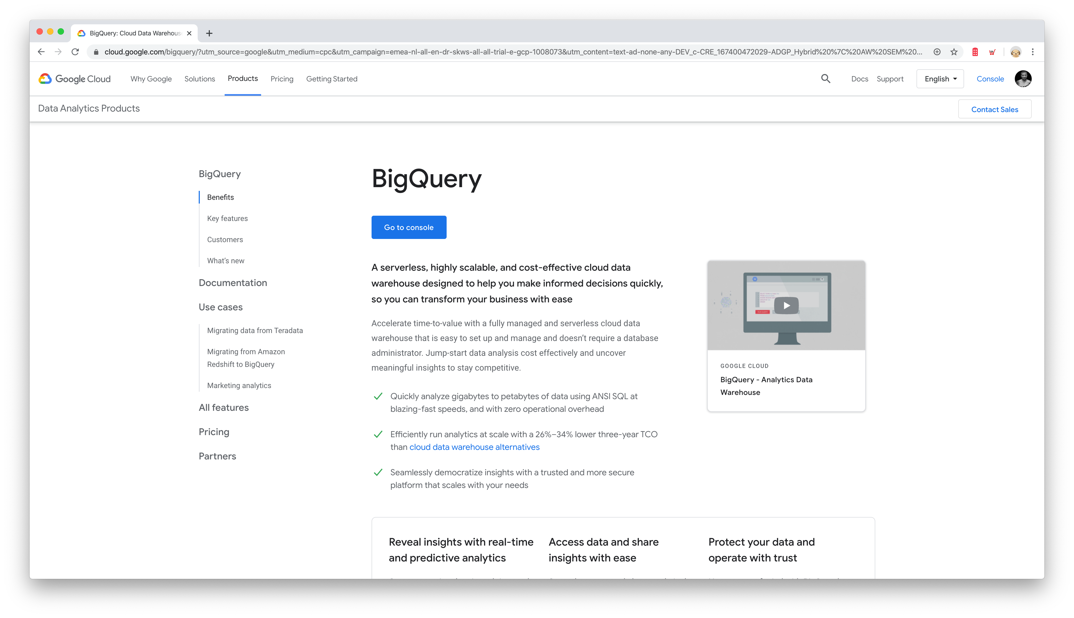Viewport: 1074px width, 618px height.
Task: Open the Console link
Action: pos(990,79)
